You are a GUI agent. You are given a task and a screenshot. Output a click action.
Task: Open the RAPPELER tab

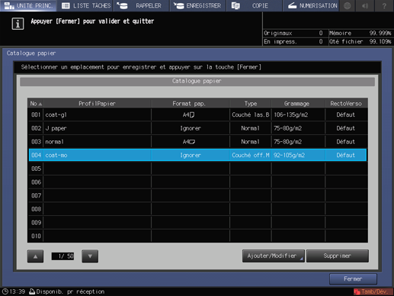coord(141,5)
